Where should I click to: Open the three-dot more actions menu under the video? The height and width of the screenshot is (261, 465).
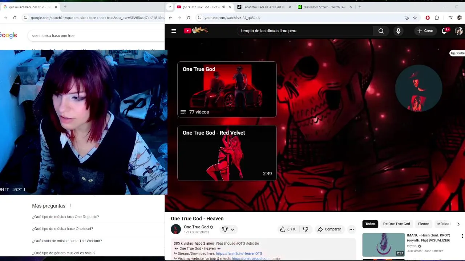click(x=351, y=229)
